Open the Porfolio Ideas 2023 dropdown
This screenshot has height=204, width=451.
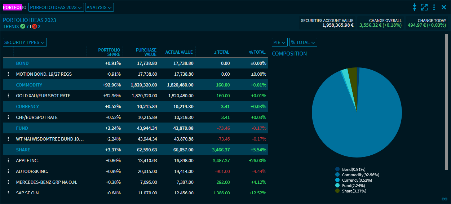tap(56, 7)
